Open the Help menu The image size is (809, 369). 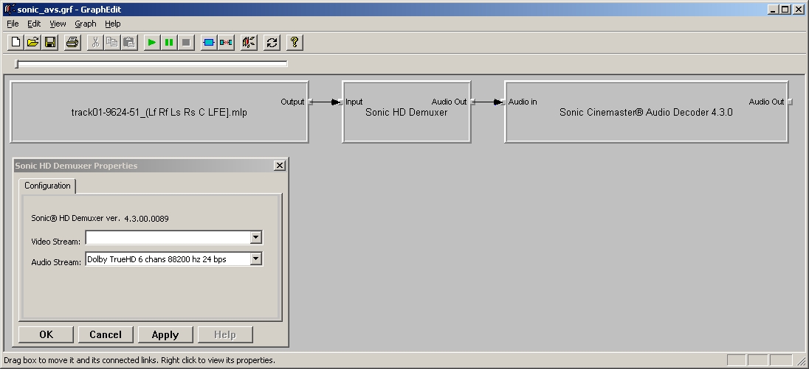pyautogui.click(x=112, y=24)
